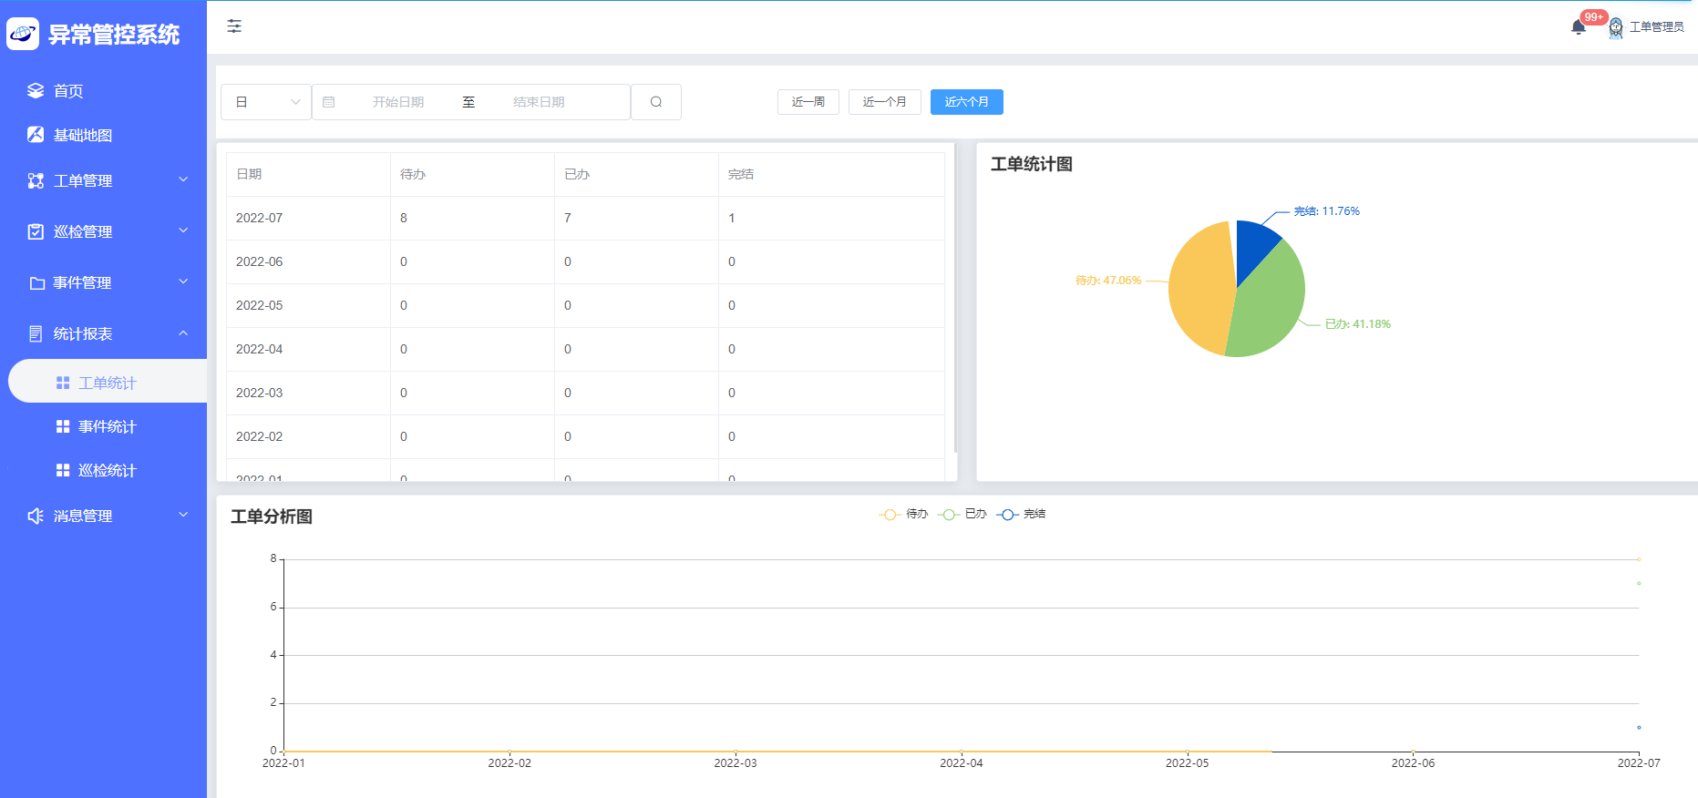Click the 事件管理 folder icon
Viewport: 1698px width, 798px height.
point(36,282)
